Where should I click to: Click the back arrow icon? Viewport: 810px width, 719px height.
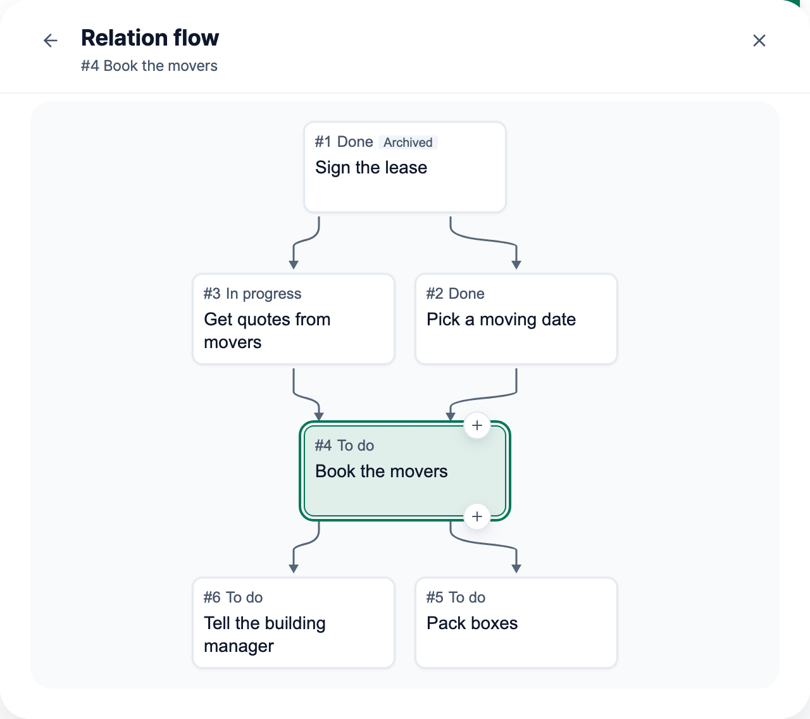51,41
